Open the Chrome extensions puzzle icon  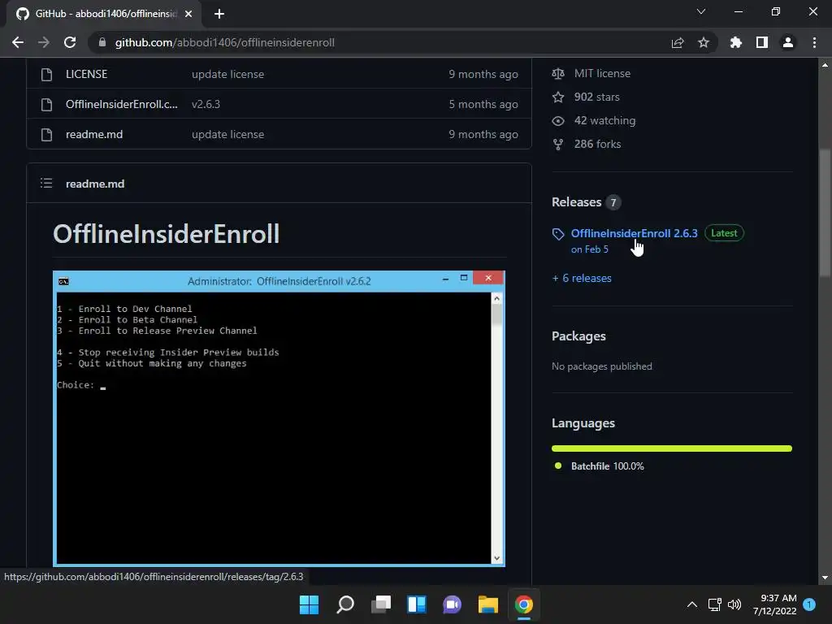[736, 42]
